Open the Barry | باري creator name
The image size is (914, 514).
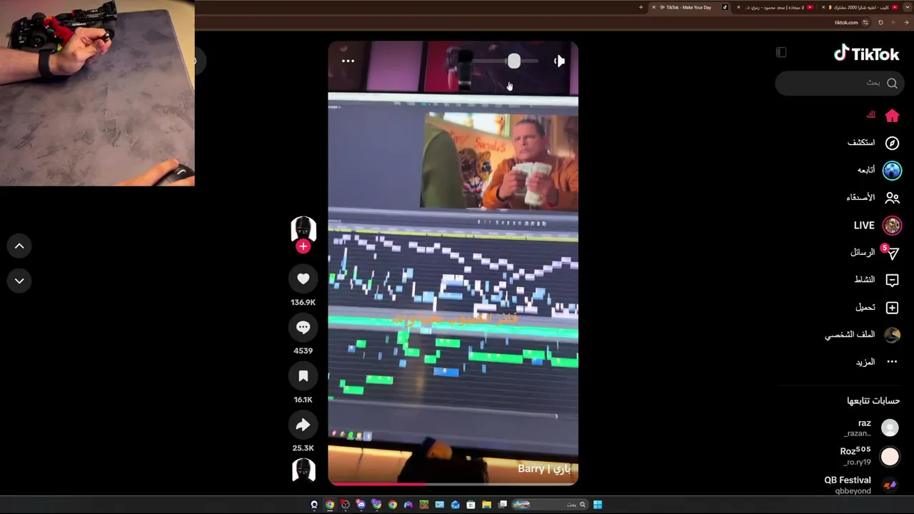544,468
